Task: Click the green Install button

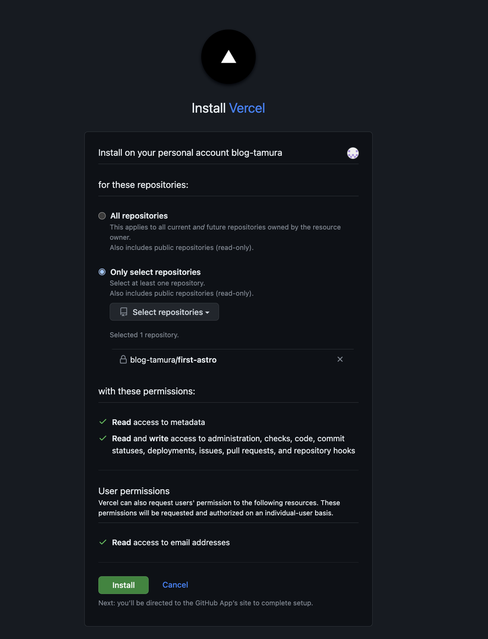Action: [123, 585]
